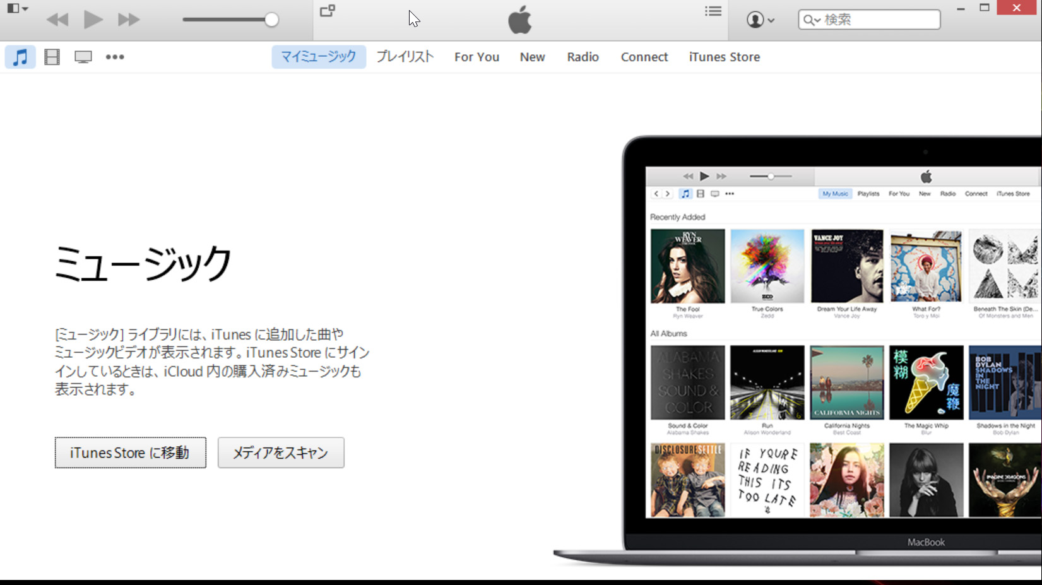Go to the iTunes Store tab

tap(725, 57)
